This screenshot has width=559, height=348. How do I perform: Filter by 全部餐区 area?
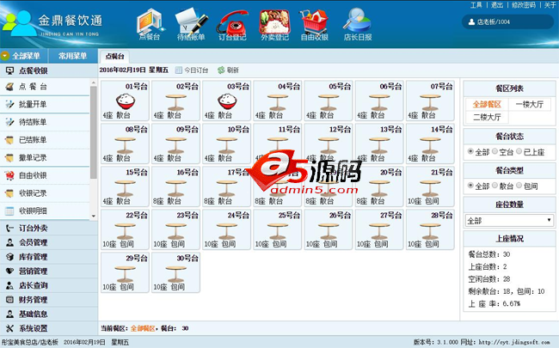(x=487, y=104)
